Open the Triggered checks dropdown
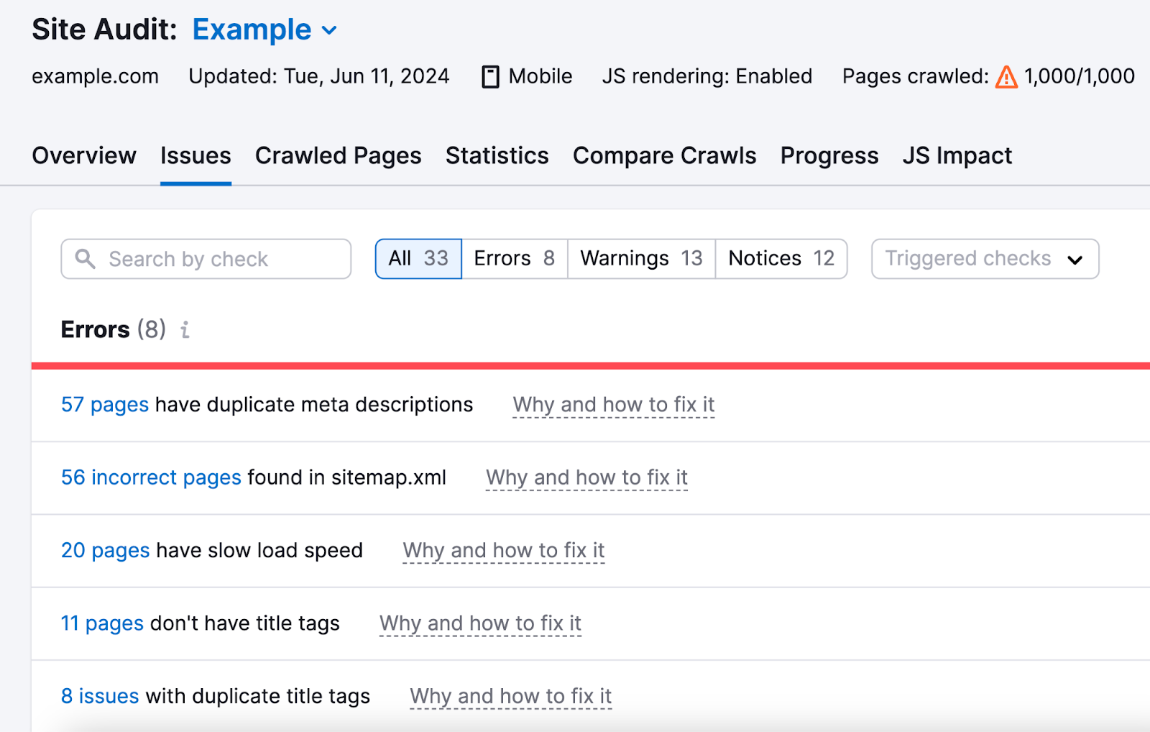1150x732 pixels. tap(984, 258)
